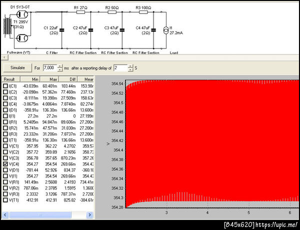Click results table scroll right arrow
This screenshot has width=300, height=230.
[x=89, y=215]
